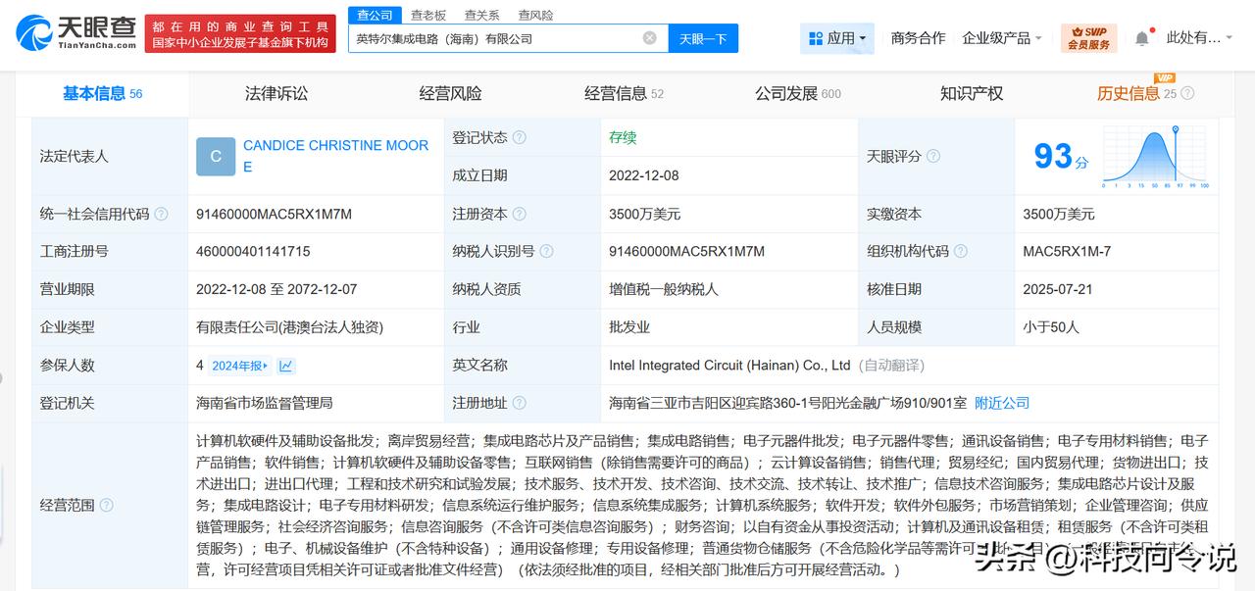Open the 附近公司 link
Image resolution: width=1255 pixels, height=591 pixels.
pos(1002,403)
